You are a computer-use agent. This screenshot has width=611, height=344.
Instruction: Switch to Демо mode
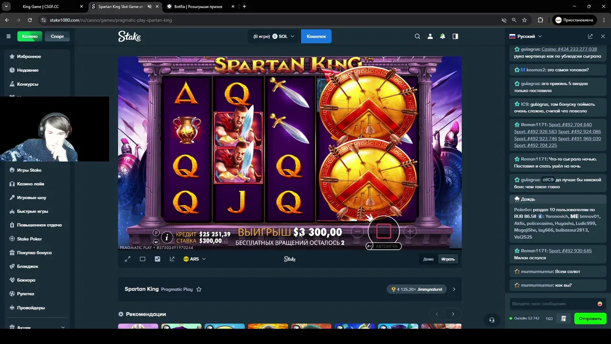(428, 259)
